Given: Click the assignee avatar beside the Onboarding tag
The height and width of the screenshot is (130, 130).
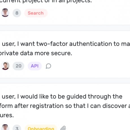Looking at the screenshot, I should pyautogui.click(x=5, y=127).
